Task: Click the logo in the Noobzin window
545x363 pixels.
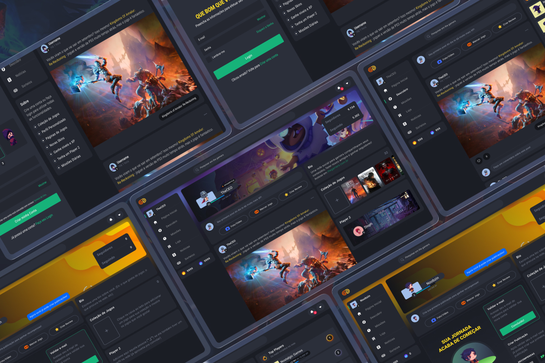Action: click(x=346, y=292)
